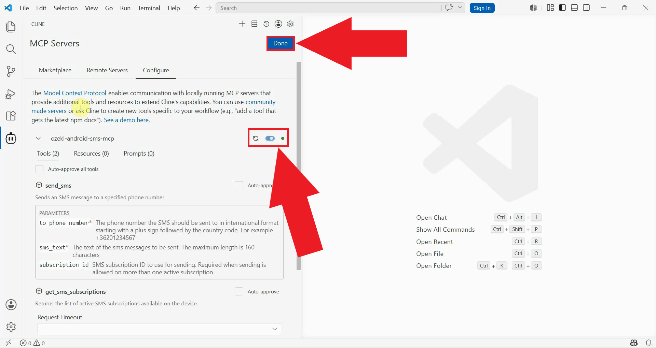This screenshot has height=348, width=656.
Task: Click the sms_text parameter name
Action: (52, 247)
